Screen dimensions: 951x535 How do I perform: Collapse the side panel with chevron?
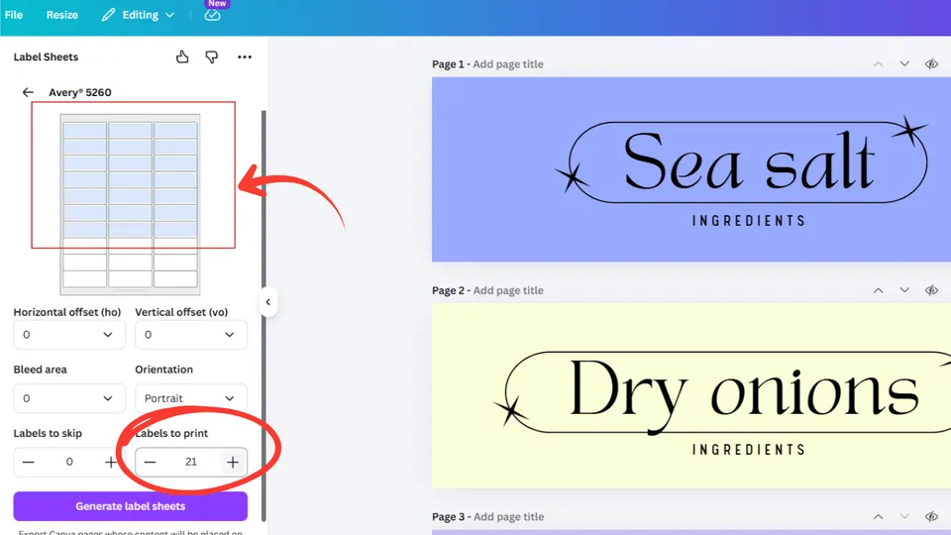(x=268, y=302)
